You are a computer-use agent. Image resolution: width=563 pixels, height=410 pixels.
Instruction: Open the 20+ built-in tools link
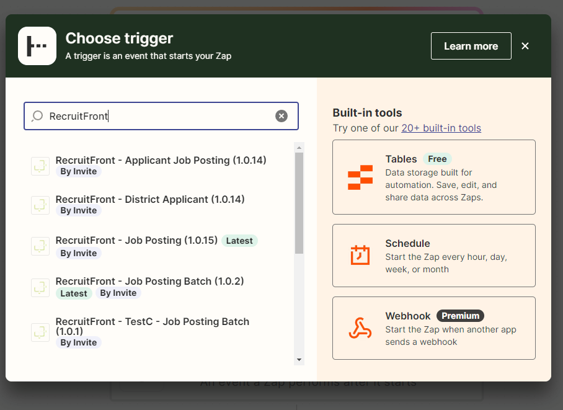click(441, 128)
